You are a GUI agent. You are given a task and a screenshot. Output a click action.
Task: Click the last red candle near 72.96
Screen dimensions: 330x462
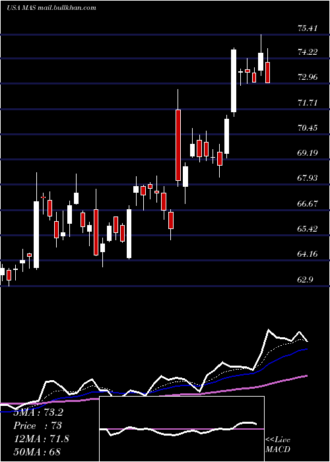tap(267, 73)
